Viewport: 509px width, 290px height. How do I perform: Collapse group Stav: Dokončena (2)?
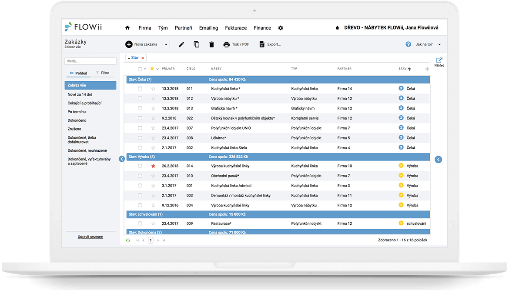point(278,232)
